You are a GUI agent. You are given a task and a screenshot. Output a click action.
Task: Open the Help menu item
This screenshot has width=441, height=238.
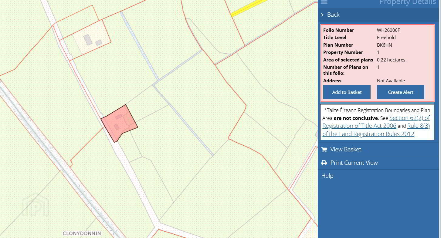coord(327,176)
